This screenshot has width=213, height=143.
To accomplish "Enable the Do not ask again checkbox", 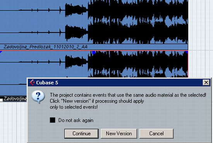I will click(52, 120).
